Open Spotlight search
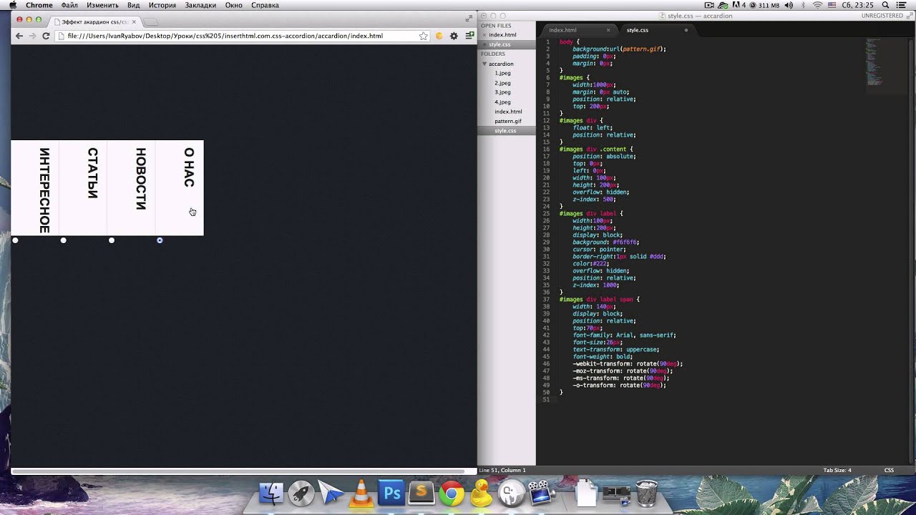Image resolution: width=916 pixels, height=515 pixels. [x=885, y=5]
